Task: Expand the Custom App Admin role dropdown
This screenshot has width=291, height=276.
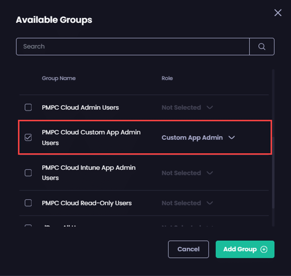Action: tap(198, 138)
